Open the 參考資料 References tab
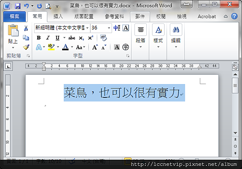242x169 pixels. [115, 17]
